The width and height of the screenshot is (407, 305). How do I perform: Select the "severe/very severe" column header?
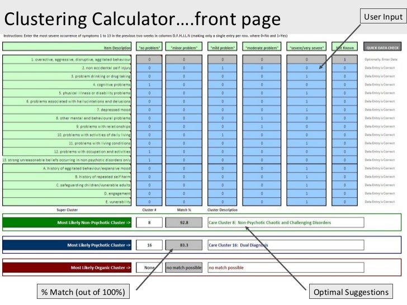click(306, 46)
